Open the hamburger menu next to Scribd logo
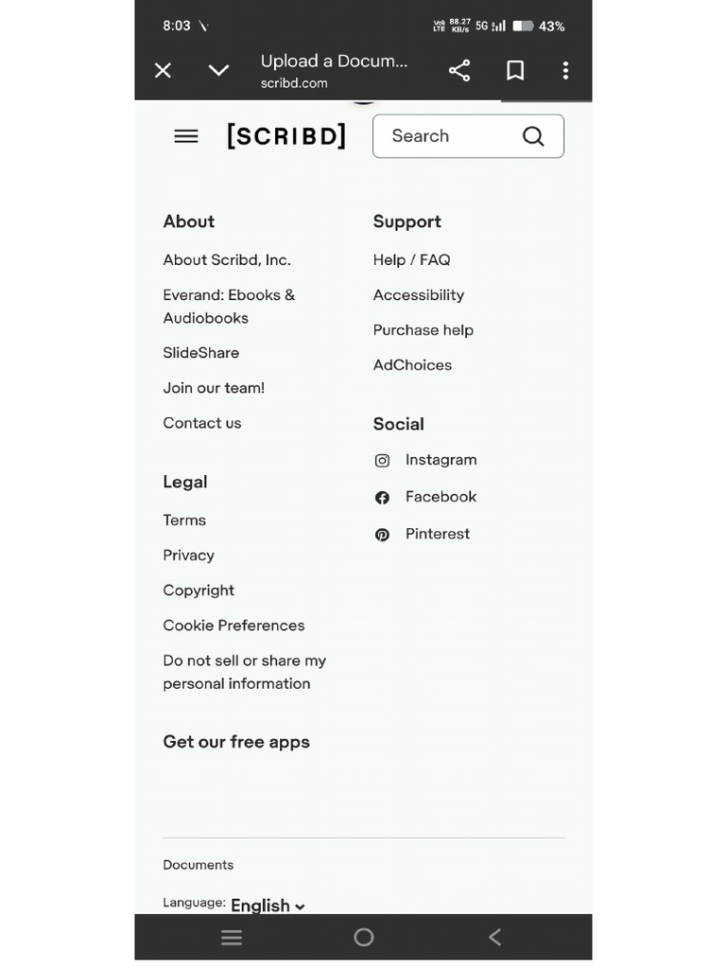The width and height of the screenshot is (726, 969). (x=186, y=136)
